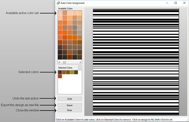Choose the bottom-left darkest brown available color
The width and height of the screenshot is (189, 122).
point(60,57)
